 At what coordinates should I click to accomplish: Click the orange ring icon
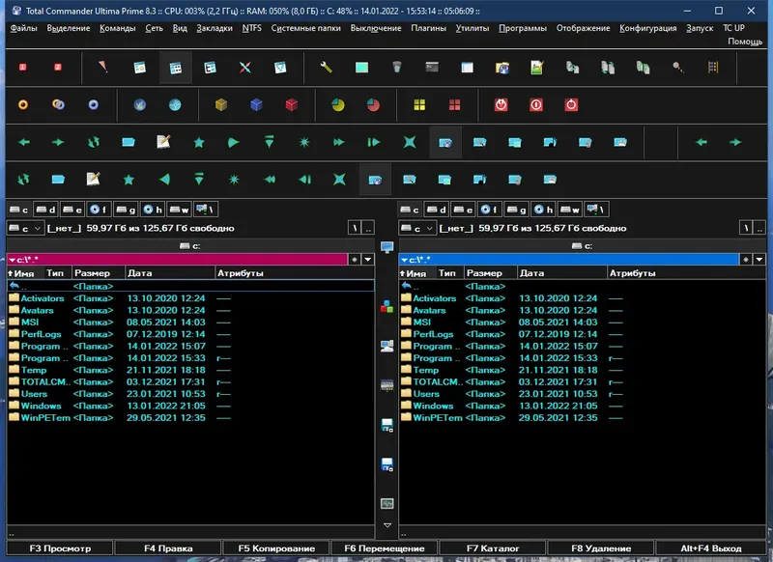(x=22, y=104)
